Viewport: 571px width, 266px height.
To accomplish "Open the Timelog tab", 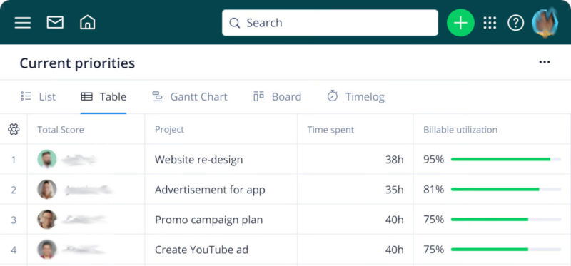I will [x=355, y=96].
